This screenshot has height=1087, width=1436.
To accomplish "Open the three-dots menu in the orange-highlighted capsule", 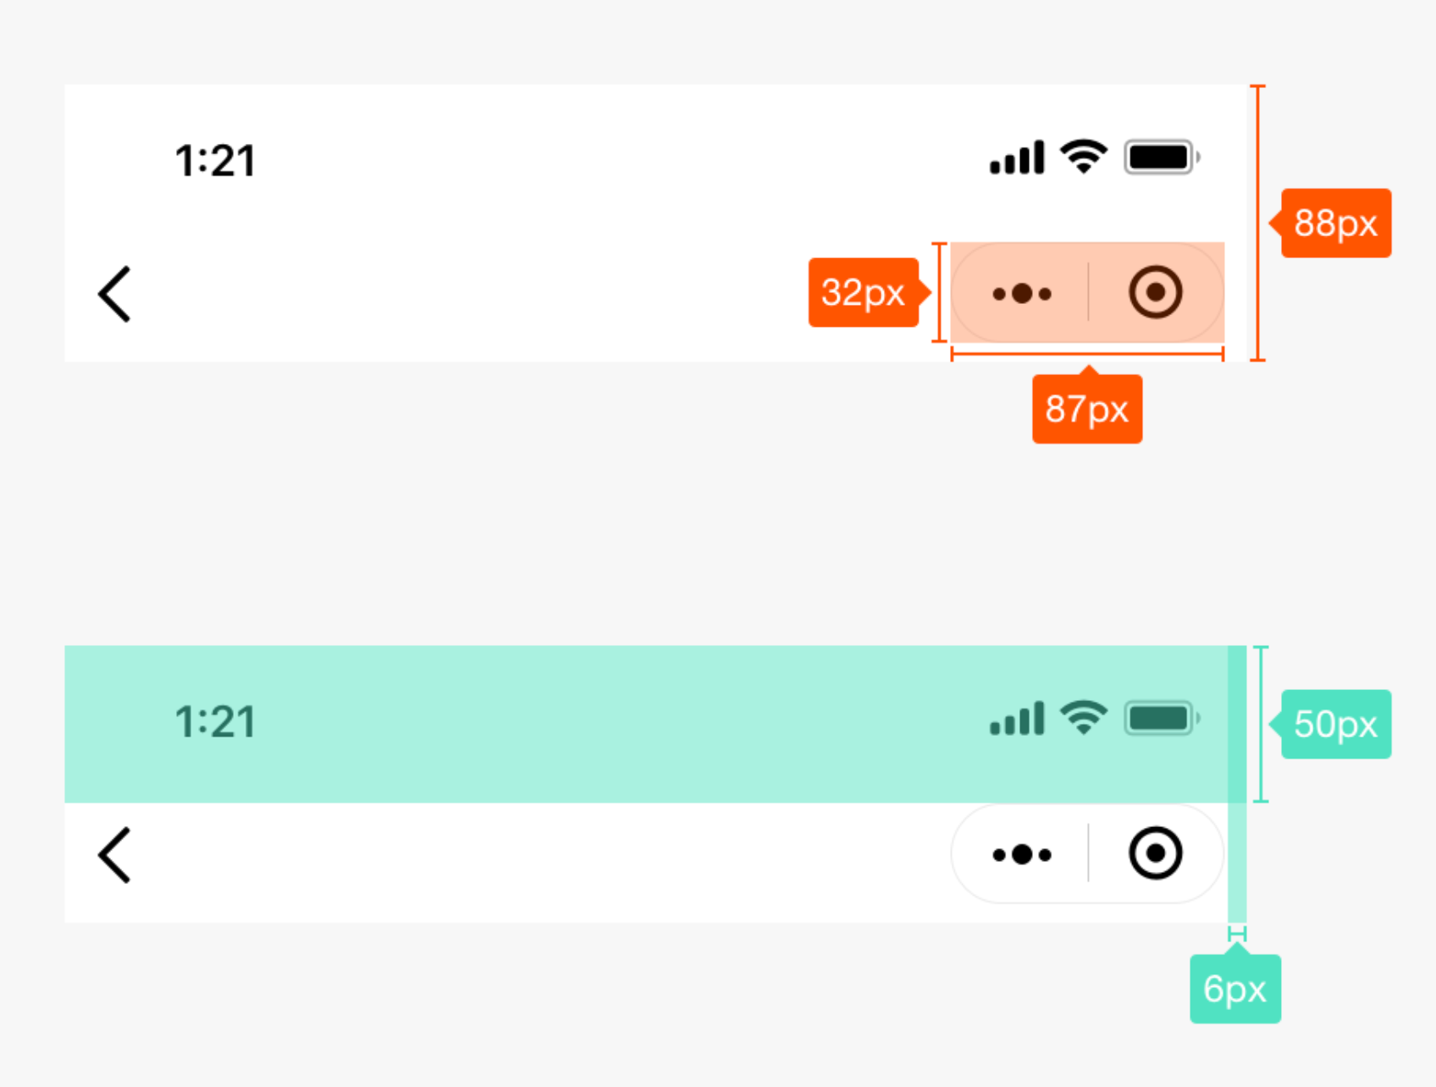I will (x=1022, y=294).
